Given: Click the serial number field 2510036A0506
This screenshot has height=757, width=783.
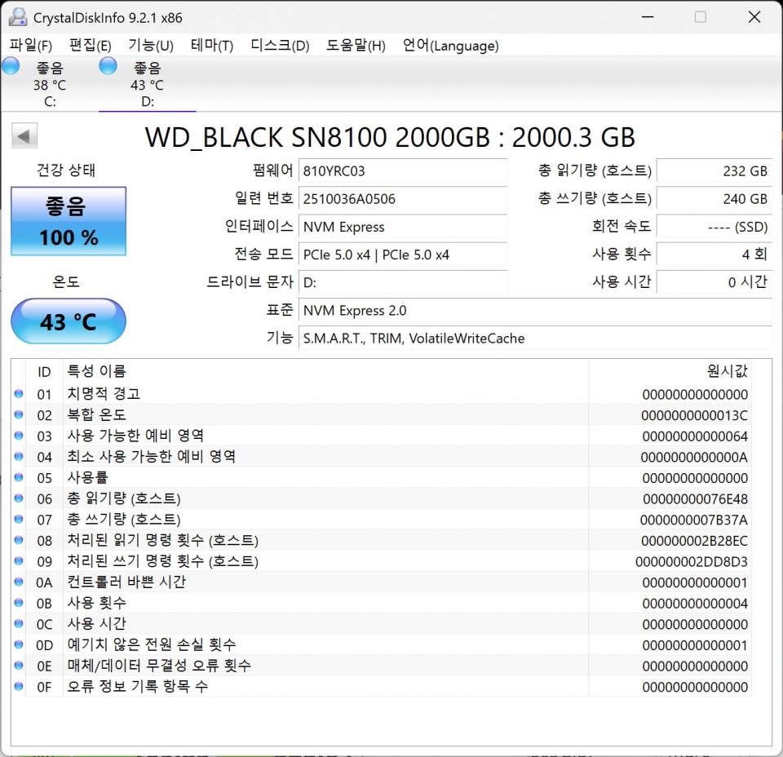Looking at the screenshot, I should pos(402,199).
